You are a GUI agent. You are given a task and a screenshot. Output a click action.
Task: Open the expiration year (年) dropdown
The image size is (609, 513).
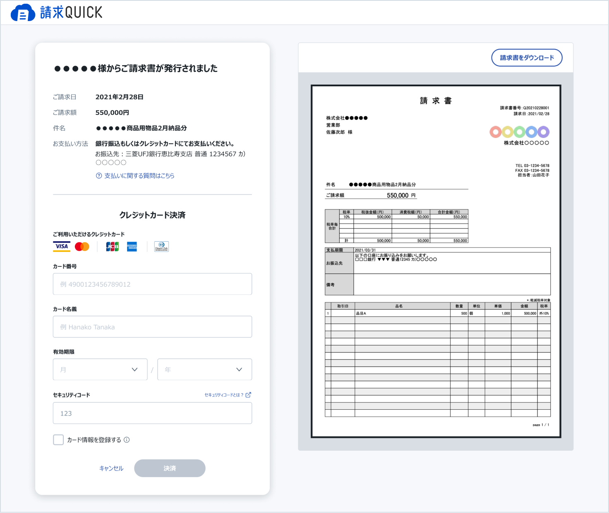[x=204, y=369]
